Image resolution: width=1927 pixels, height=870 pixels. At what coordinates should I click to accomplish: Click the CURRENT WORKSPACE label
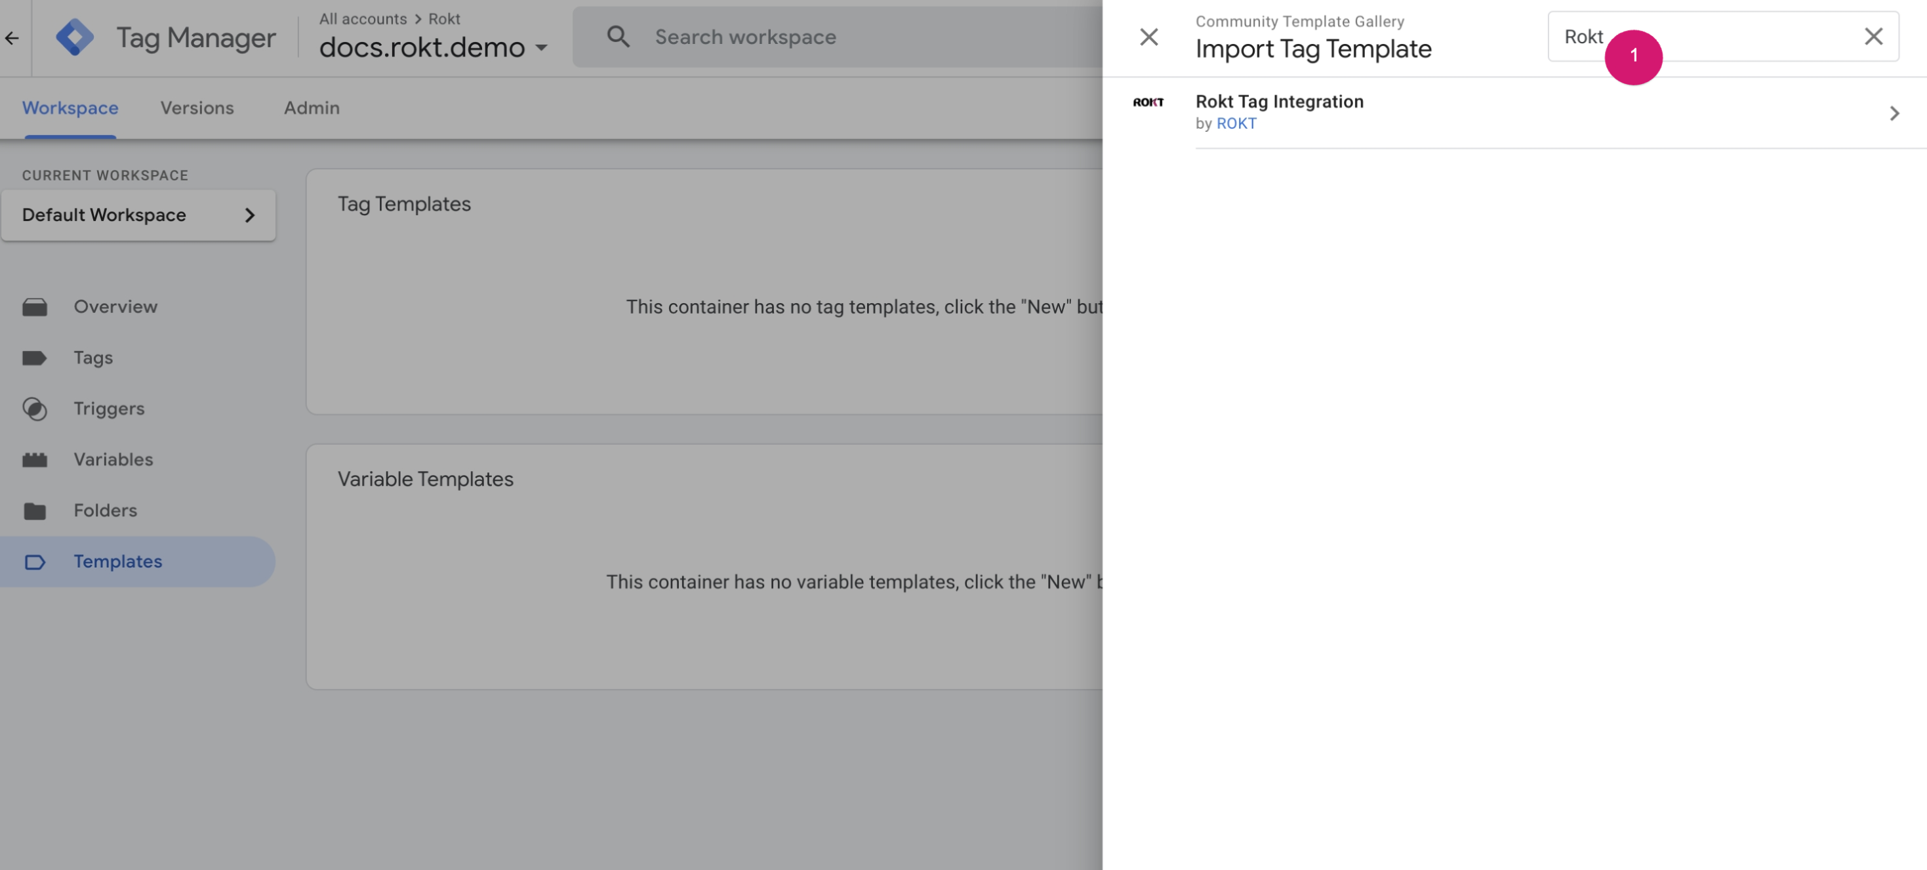click(x=105, y=175)
